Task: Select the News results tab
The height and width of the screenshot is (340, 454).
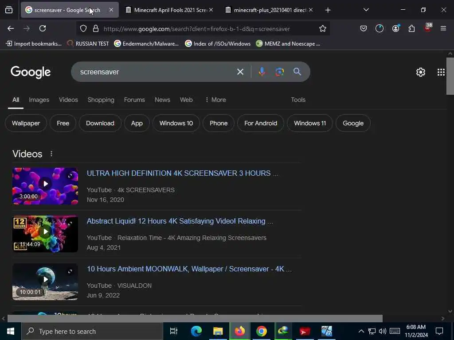Action: coord(162,100)
